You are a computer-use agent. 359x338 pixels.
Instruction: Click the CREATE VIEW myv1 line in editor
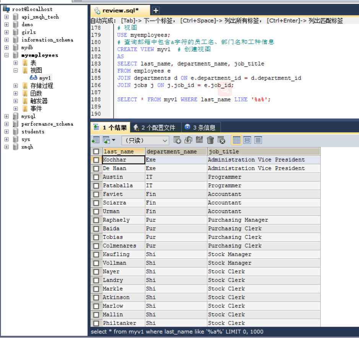coord(164,49)
